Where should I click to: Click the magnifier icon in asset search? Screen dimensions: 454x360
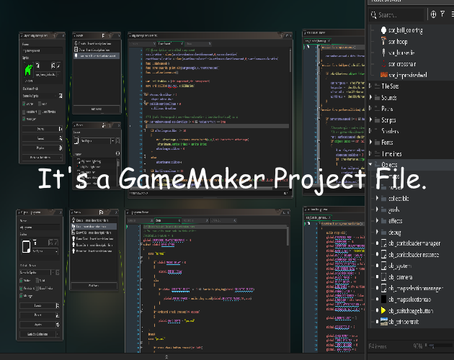[373, 14]
